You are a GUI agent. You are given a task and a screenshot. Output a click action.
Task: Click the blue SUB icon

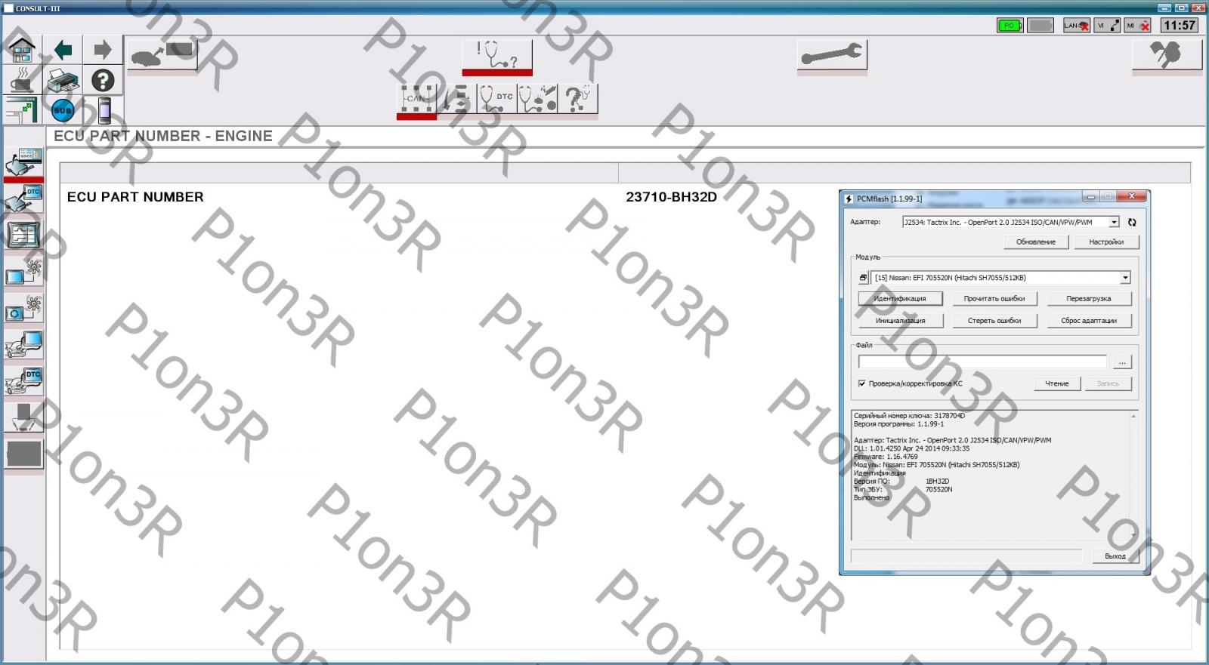pos(63,111)
